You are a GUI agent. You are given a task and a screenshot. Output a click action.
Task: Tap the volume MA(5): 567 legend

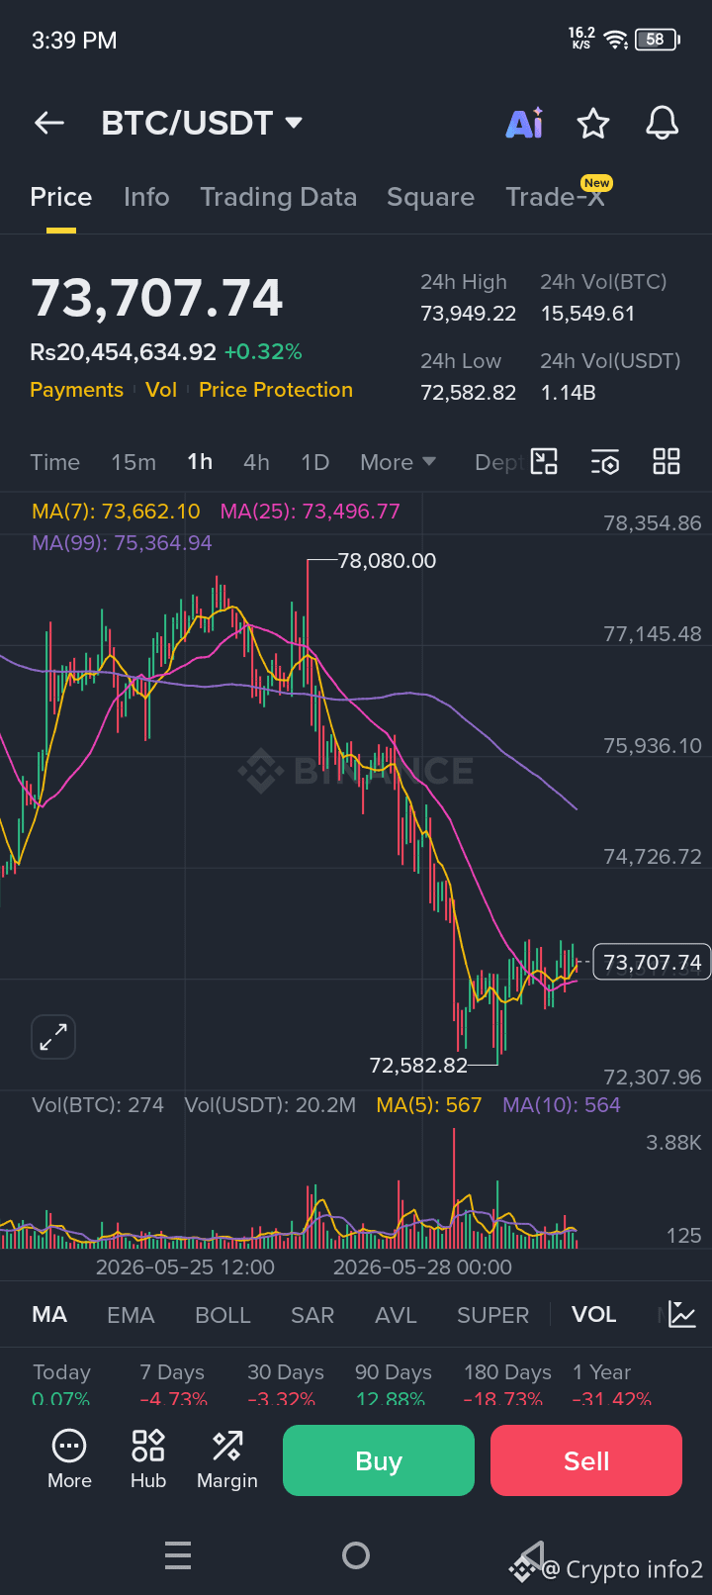[429, 1105]
